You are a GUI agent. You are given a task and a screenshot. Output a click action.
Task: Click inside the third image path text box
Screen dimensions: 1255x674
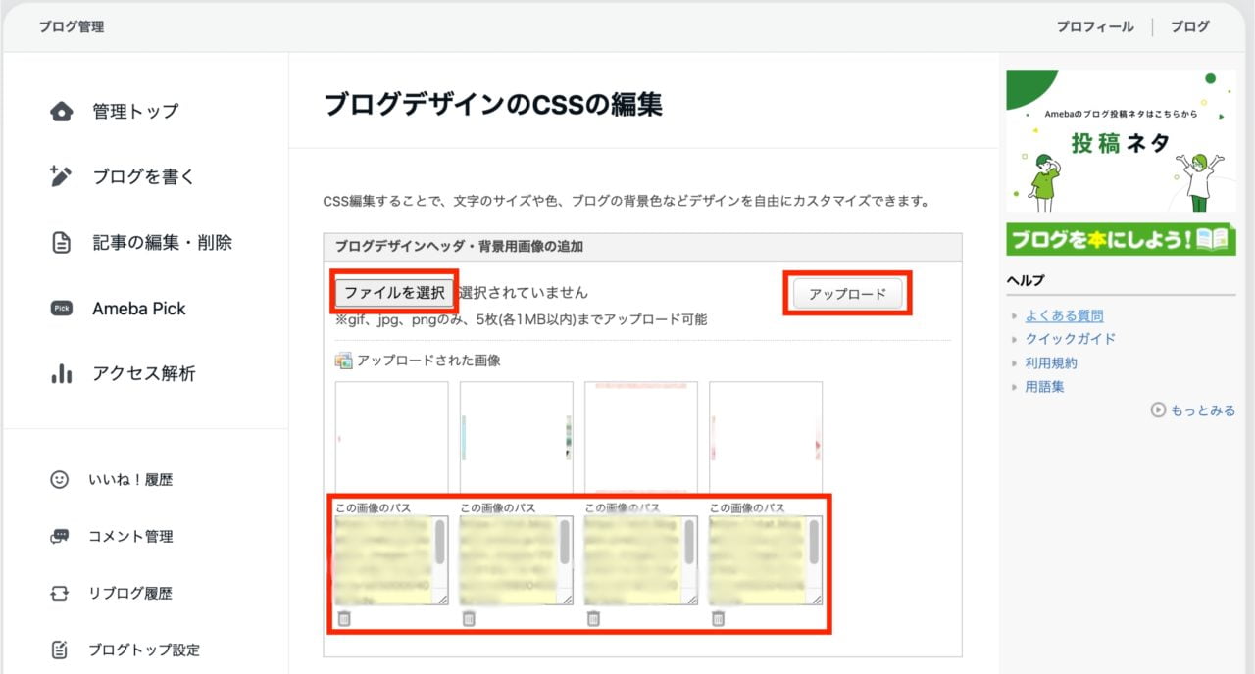tap(632, 560)
